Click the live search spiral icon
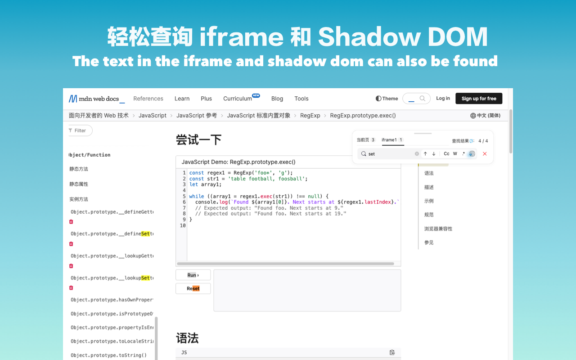 coord(471,154)
